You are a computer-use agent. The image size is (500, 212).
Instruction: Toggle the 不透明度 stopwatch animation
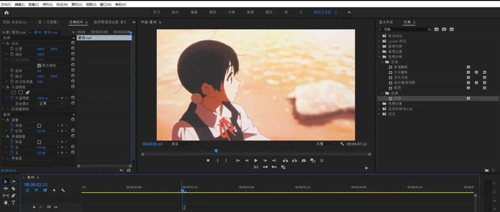pos(12,98)
